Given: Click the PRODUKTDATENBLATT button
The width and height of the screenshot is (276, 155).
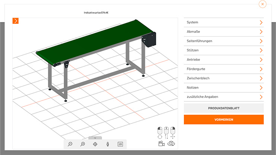Looking at the screenshot, I should pyautogui.click(x=224, y=108).
